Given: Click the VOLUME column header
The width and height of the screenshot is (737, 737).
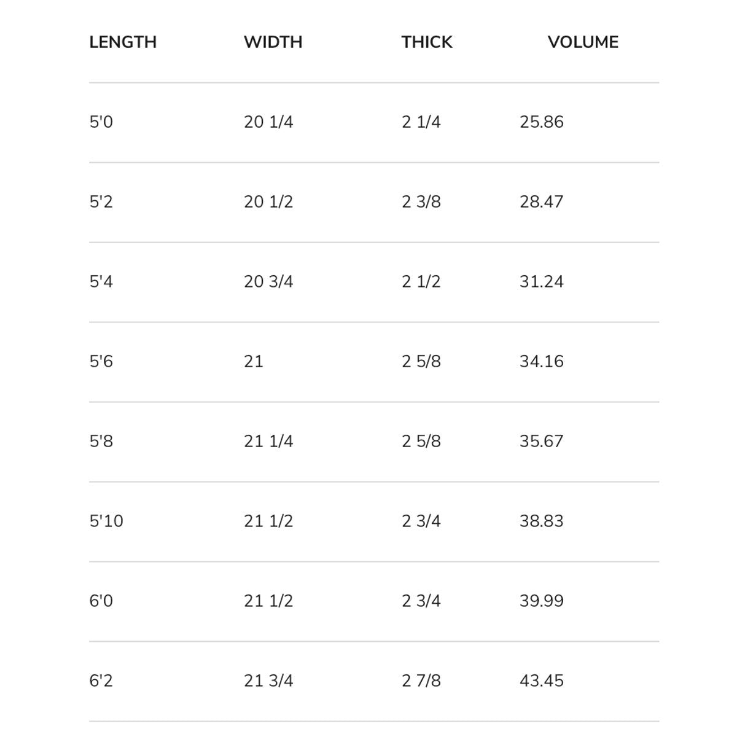Looking at the screenshot, I should tap(583, 42).
